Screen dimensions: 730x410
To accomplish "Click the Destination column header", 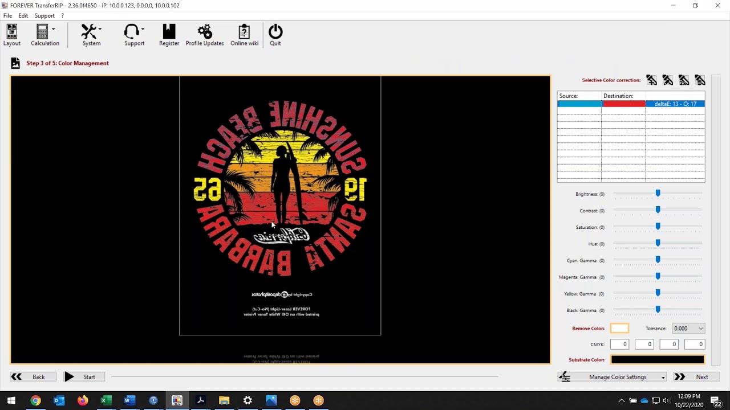I will (623, 96).
